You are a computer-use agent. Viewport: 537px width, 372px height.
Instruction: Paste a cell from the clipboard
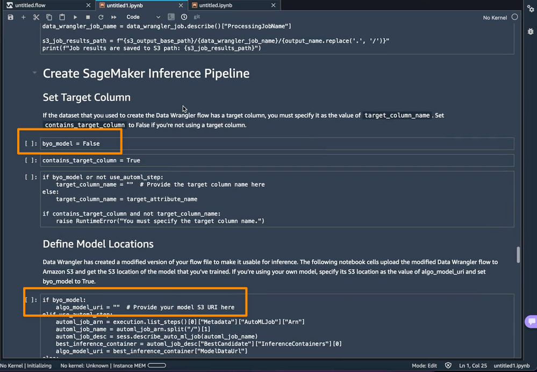click(x=62, y=17)
